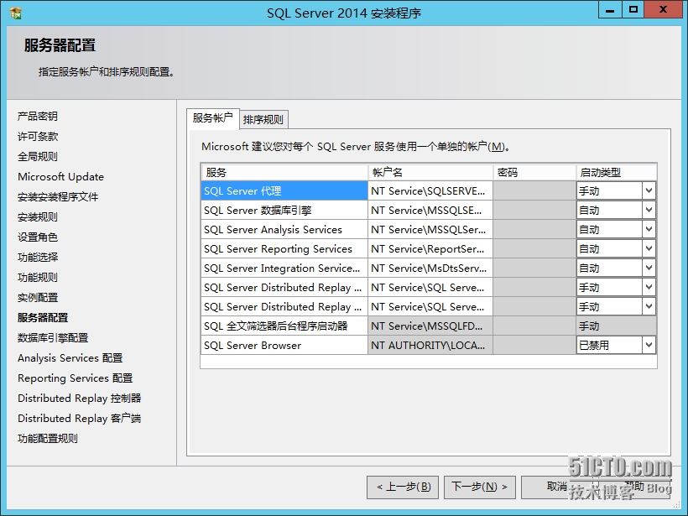Open startup type for SQL Server Integration Services
Image resolution: width=688 pixels, height=516 pixels.
click(649, 268)
